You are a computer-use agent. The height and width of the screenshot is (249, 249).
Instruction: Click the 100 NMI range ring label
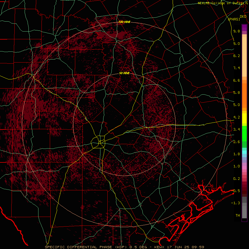coord(124,22)
